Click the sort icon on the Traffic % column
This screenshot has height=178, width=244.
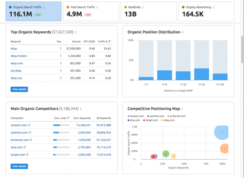coord(109,42)
